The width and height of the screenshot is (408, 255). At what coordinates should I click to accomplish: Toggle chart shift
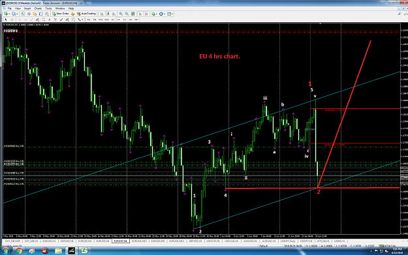tap(146, 14)
